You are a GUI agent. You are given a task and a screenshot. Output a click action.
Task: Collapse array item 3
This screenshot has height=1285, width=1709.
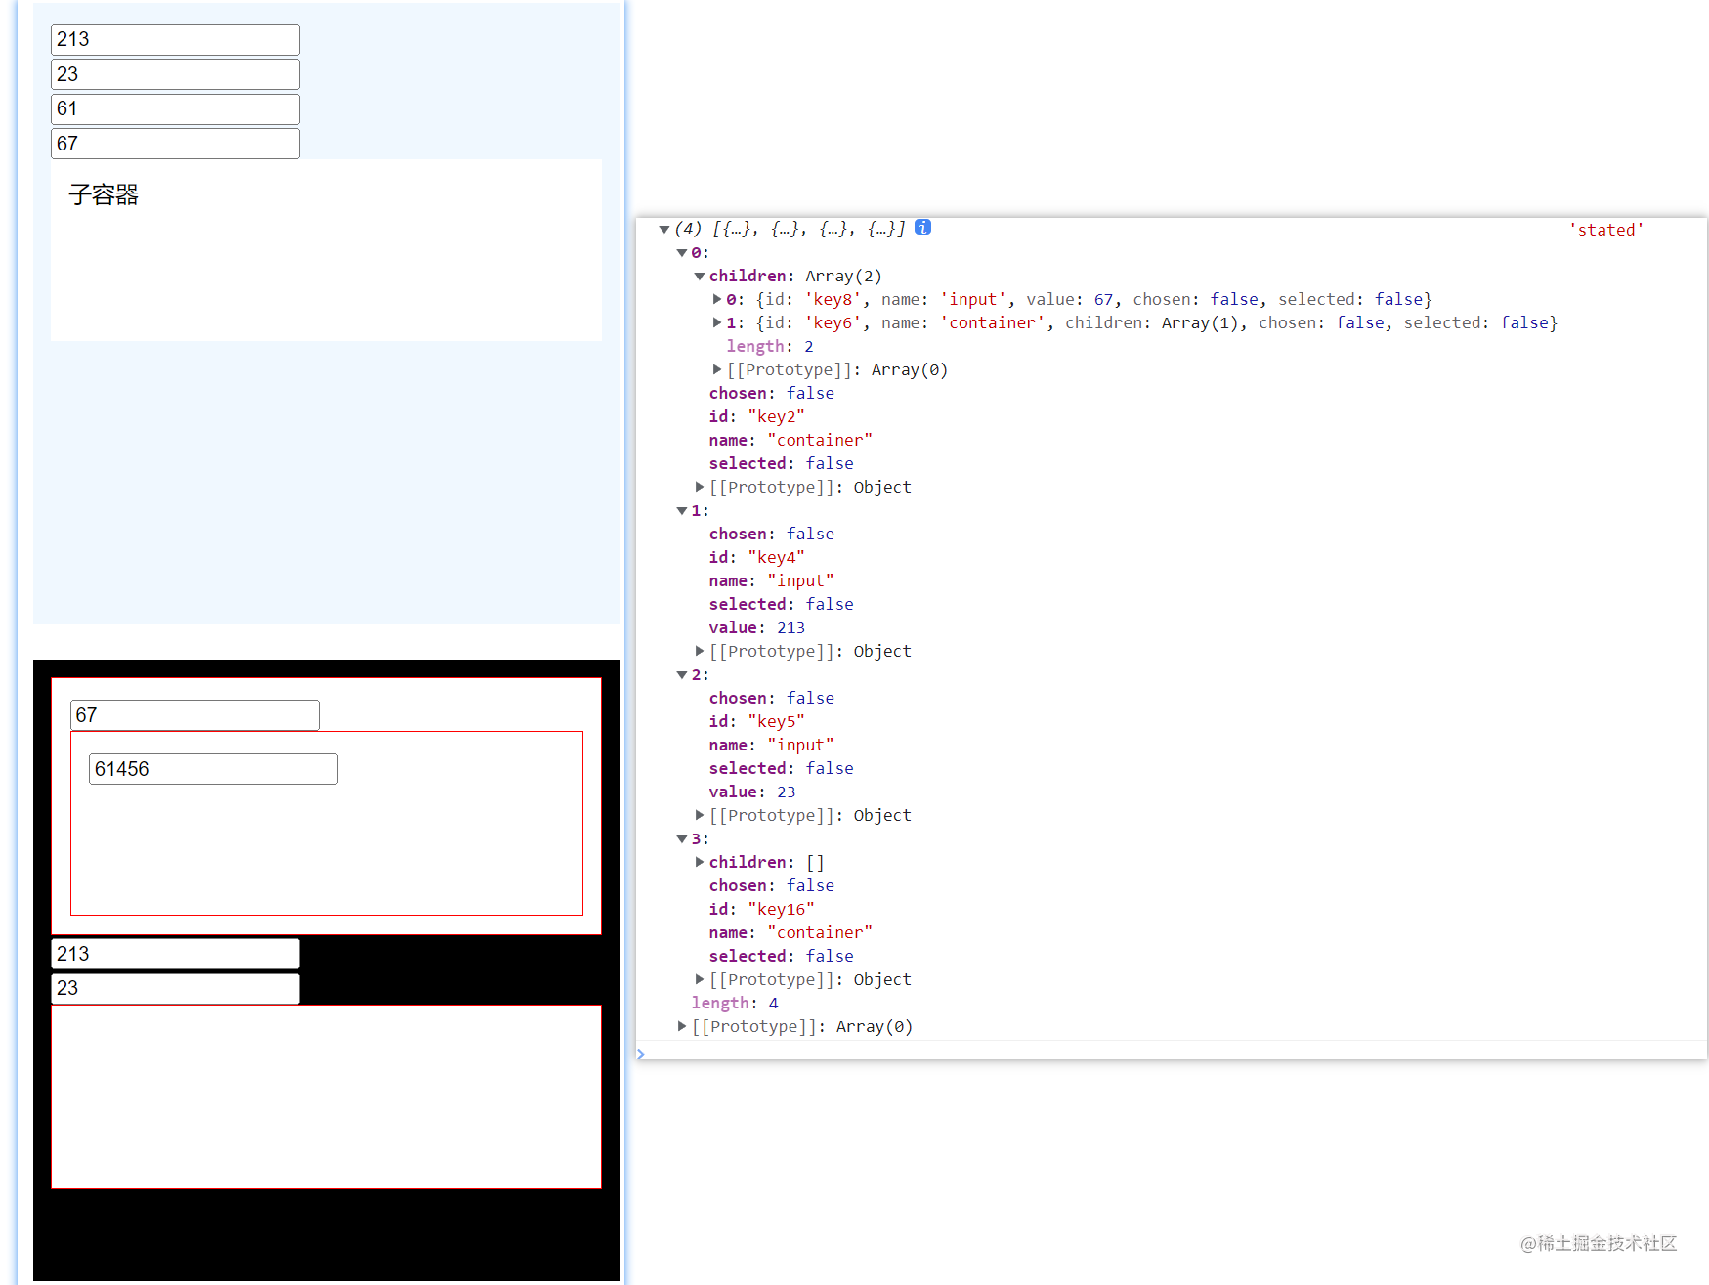[682, 839]
